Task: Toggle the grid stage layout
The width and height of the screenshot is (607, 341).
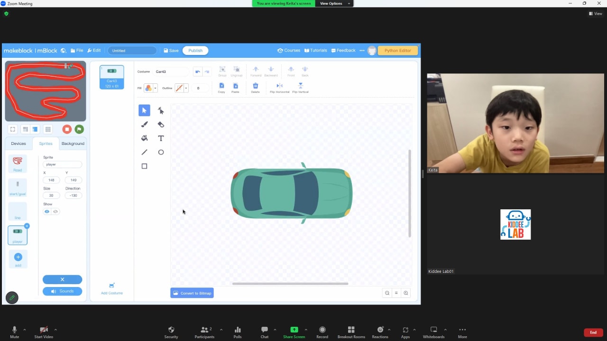Action: pos(48,129)
